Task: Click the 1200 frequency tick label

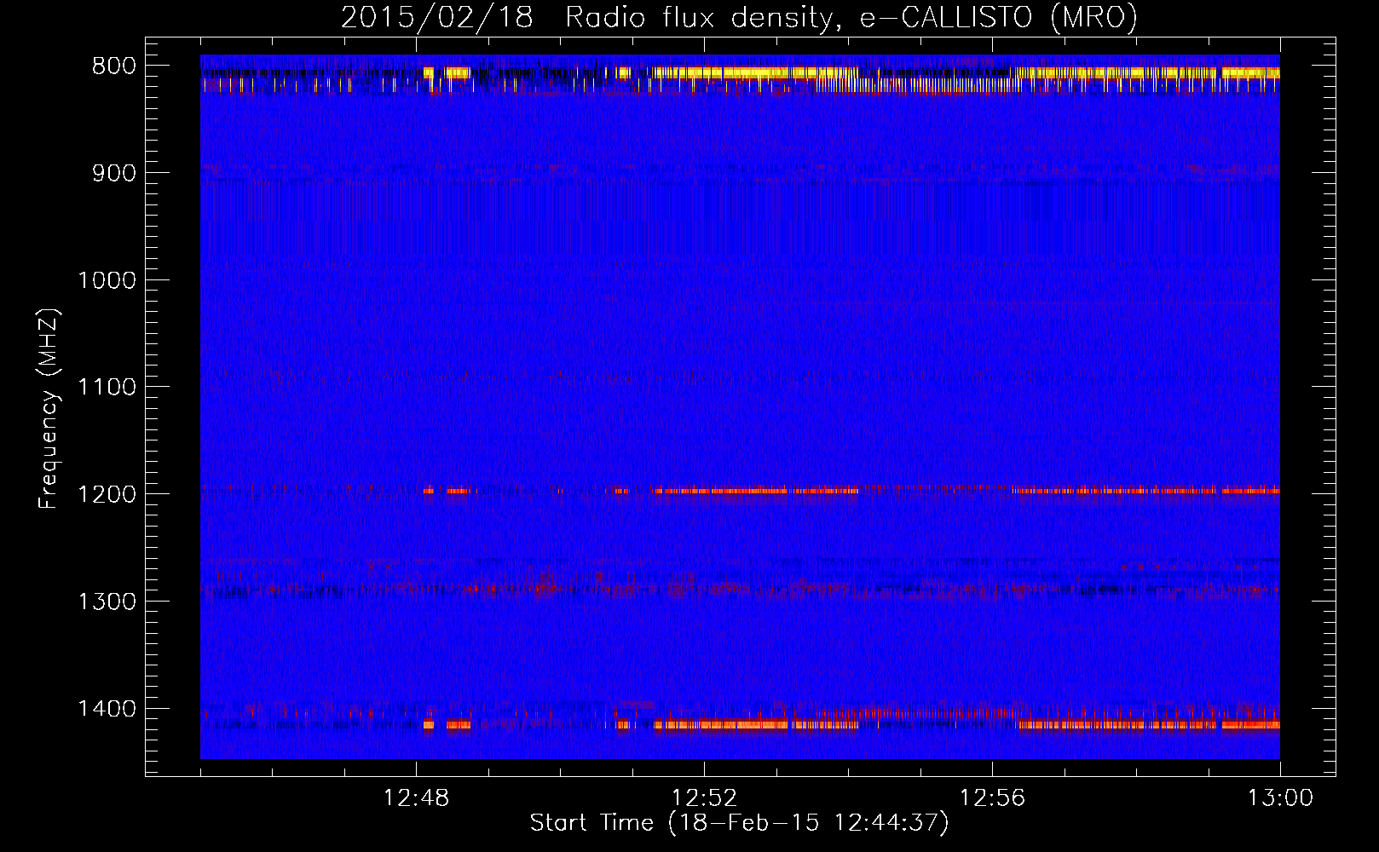Action: [x=107, y=494]
